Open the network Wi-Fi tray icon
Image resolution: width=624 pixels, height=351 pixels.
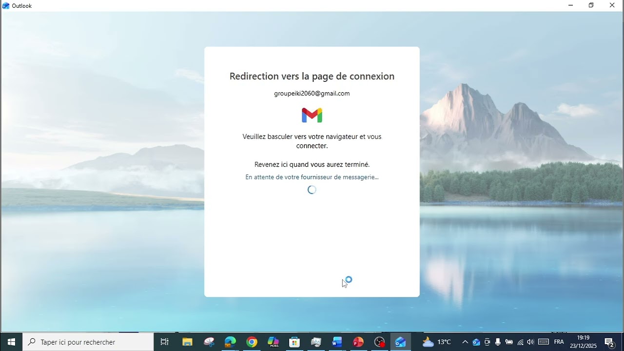520,342
